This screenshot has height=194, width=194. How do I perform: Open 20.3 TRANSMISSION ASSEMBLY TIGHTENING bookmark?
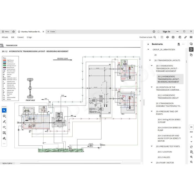(169, 105)
